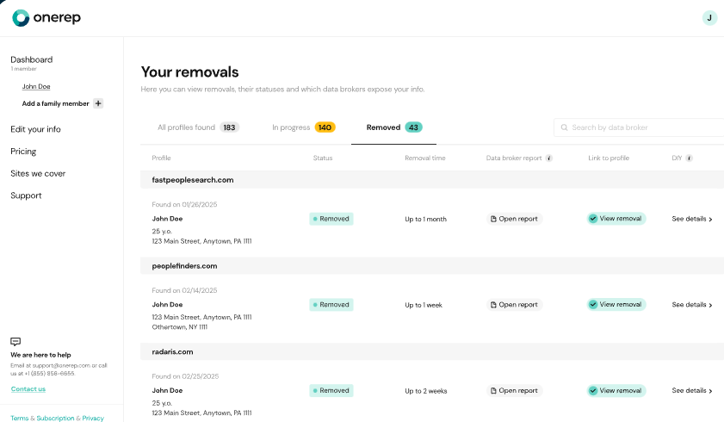Expand See details for radaris.com
Viewport: 724px width, 422px height.
692,390
